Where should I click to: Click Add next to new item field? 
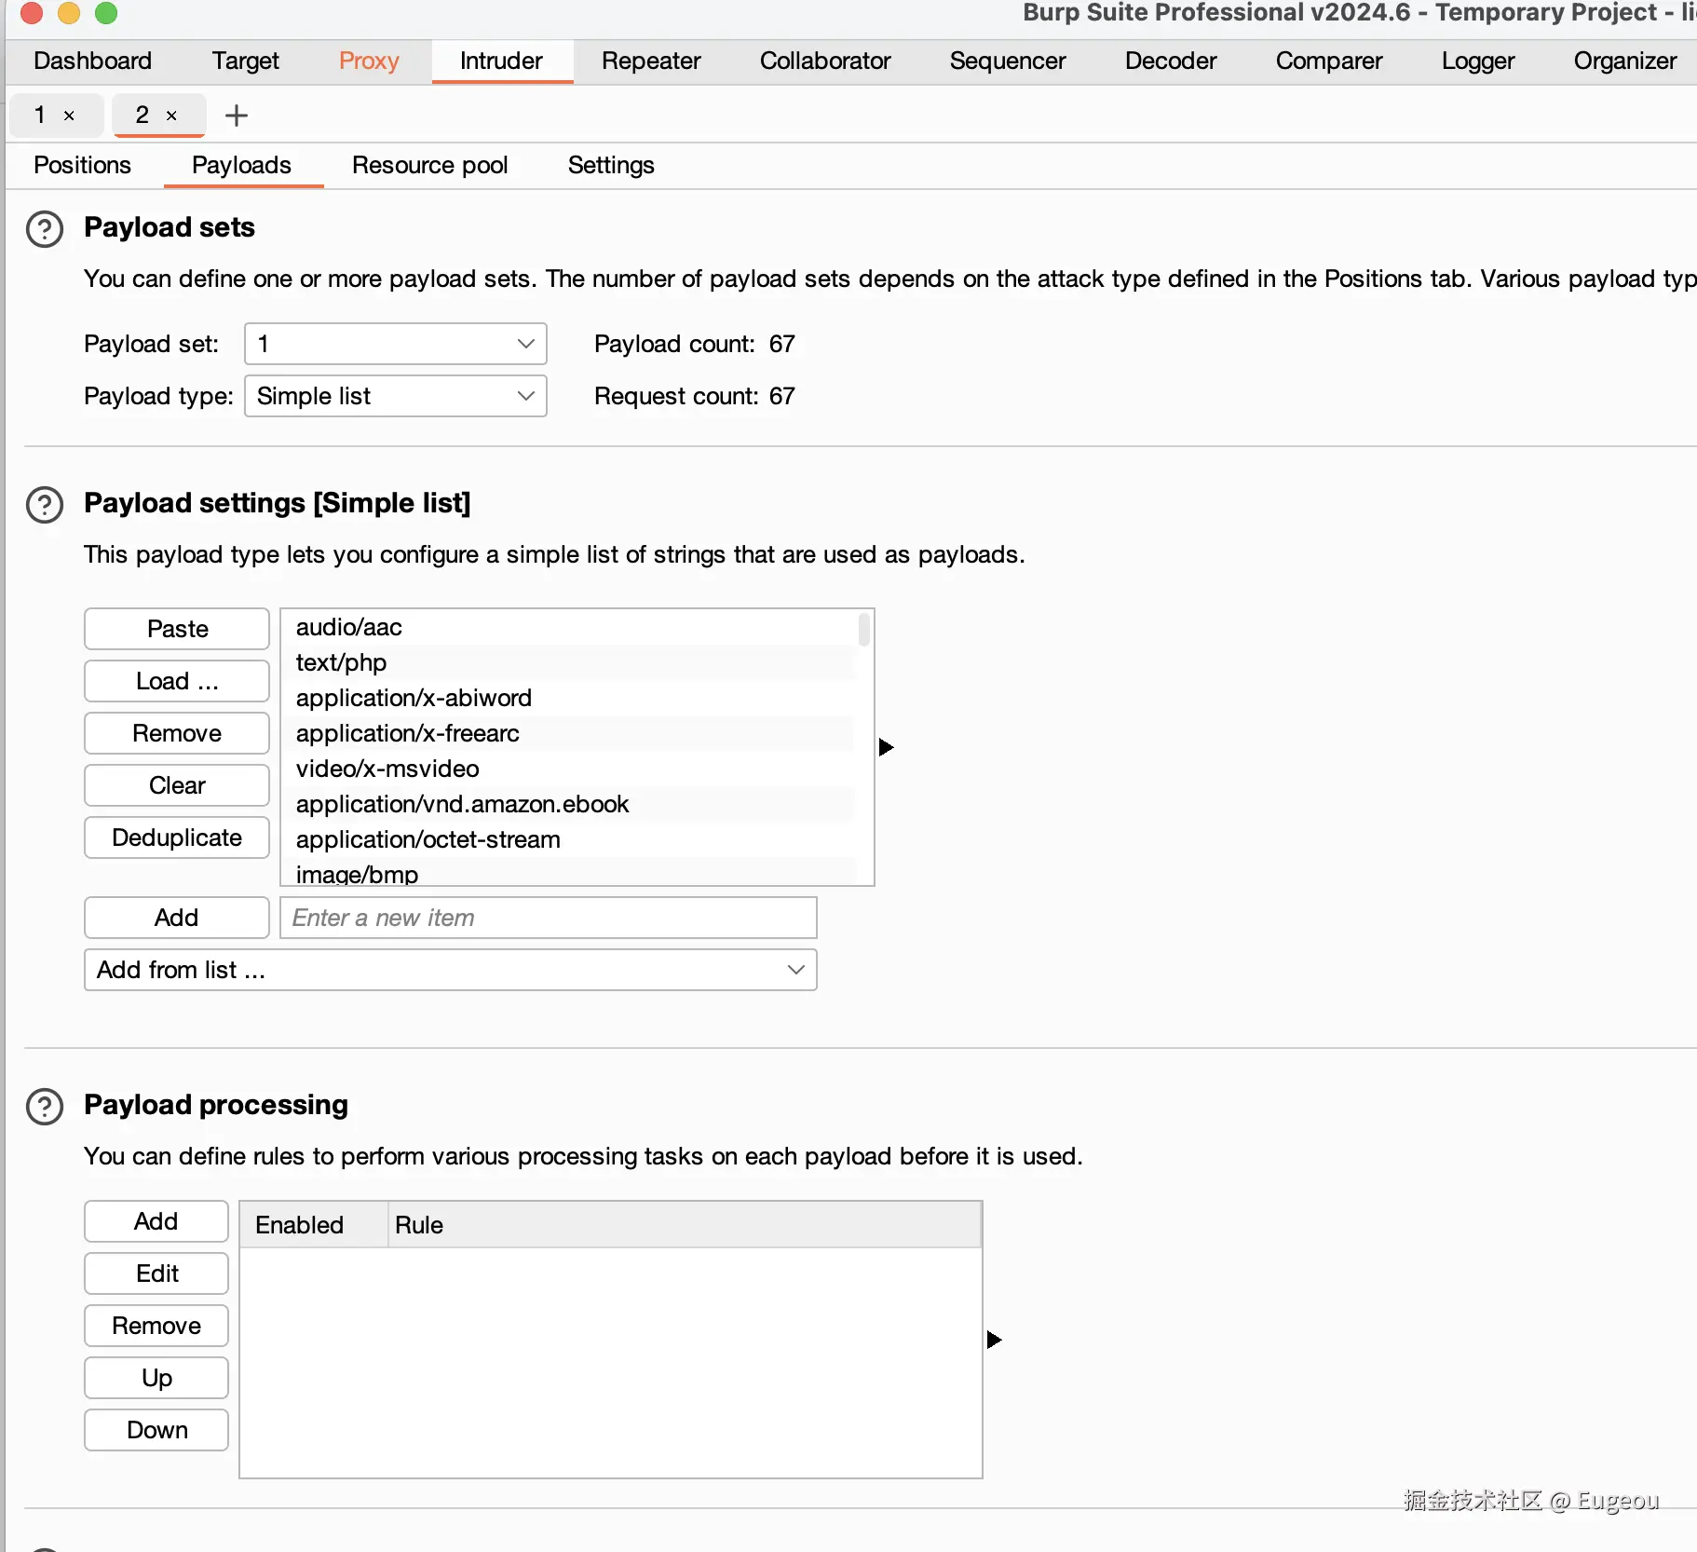click(177, 918)
